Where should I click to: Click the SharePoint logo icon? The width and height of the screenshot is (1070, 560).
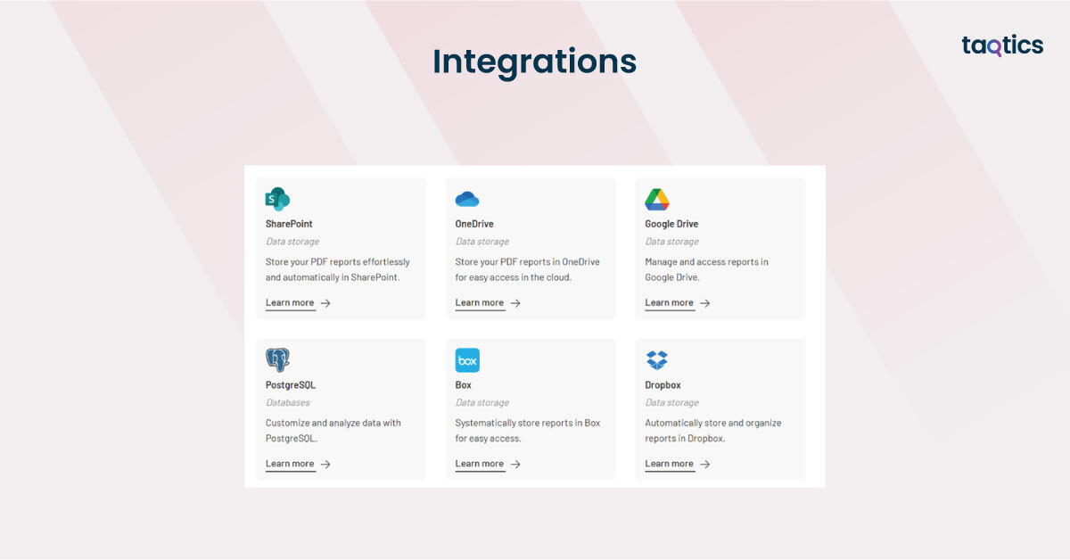coord(277,199)
